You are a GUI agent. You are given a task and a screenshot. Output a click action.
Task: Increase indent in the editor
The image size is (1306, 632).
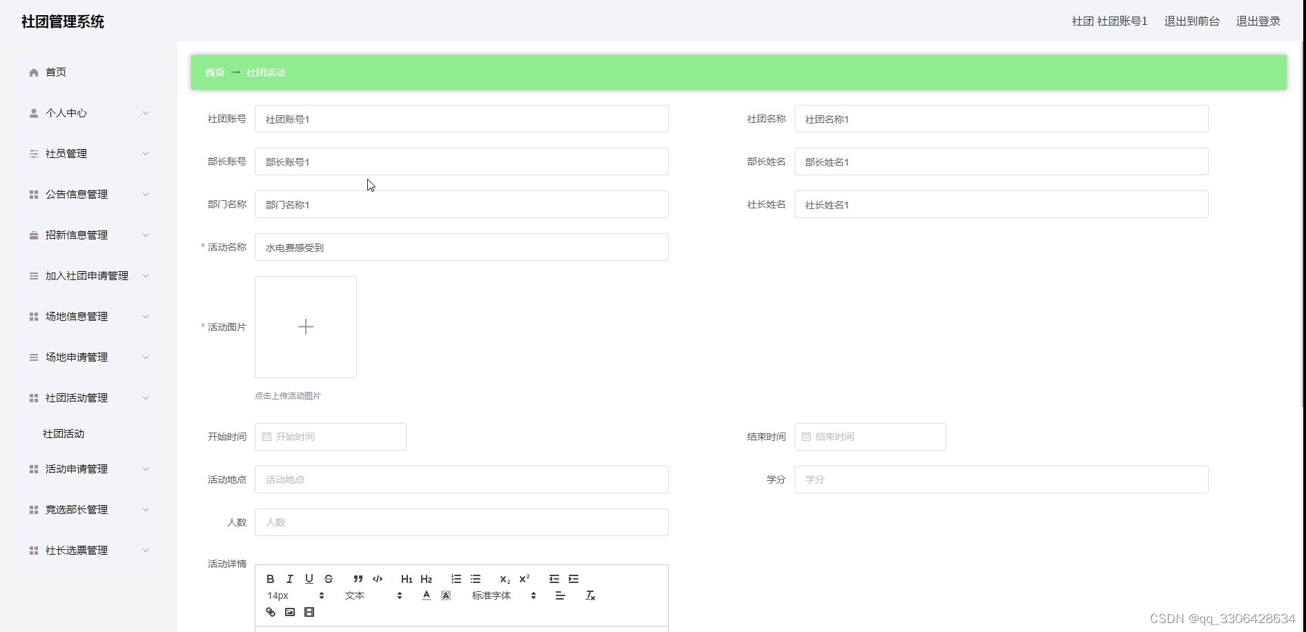pyautogui.click(x=574, y=579)
